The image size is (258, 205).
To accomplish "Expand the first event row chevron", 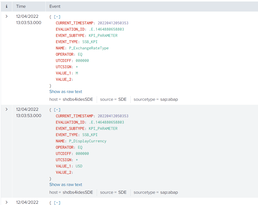I will (7, 16).
